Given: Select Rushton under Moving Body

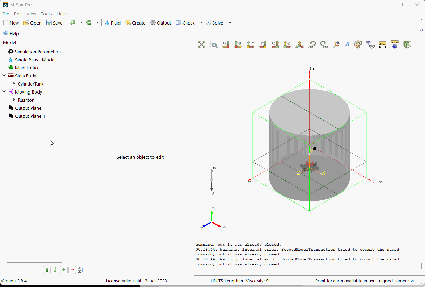Looking at the screenshot, I should (23, 100).
